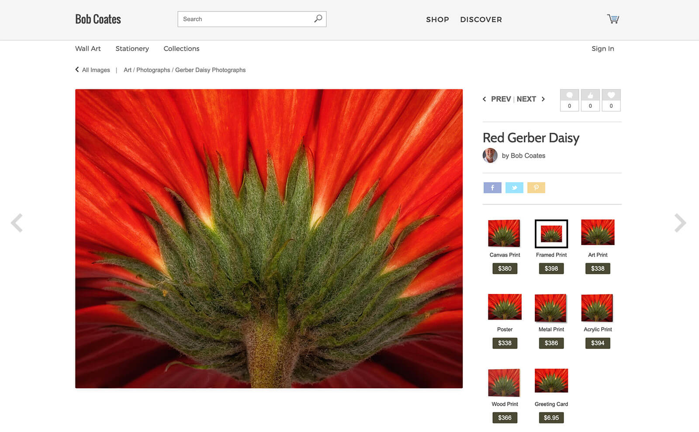Click the $6.95 Greeting Card button
699x432 pixels.
(551, 418)
